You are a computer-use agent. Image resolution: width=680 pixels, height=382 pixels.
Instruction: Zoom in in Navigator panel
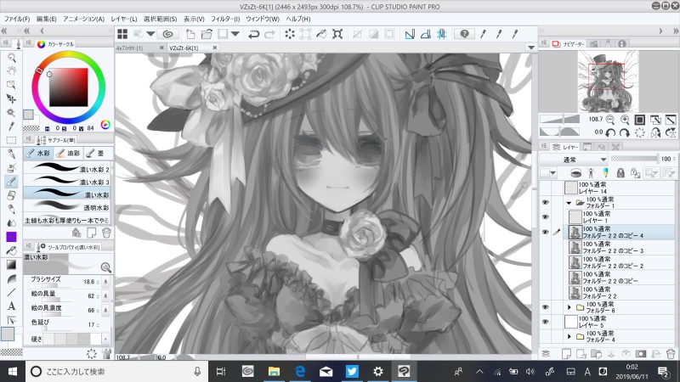click(625, 120)
